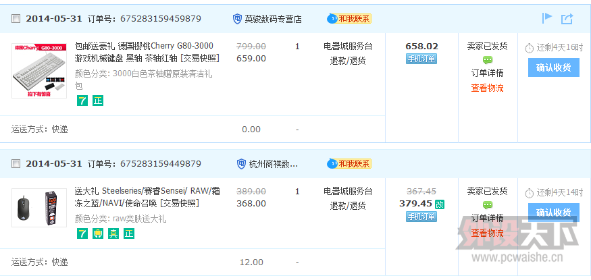Click green chat bubble for Steelseries order
The width and height of the screenshot is (591, 280).
coord(488,204)
